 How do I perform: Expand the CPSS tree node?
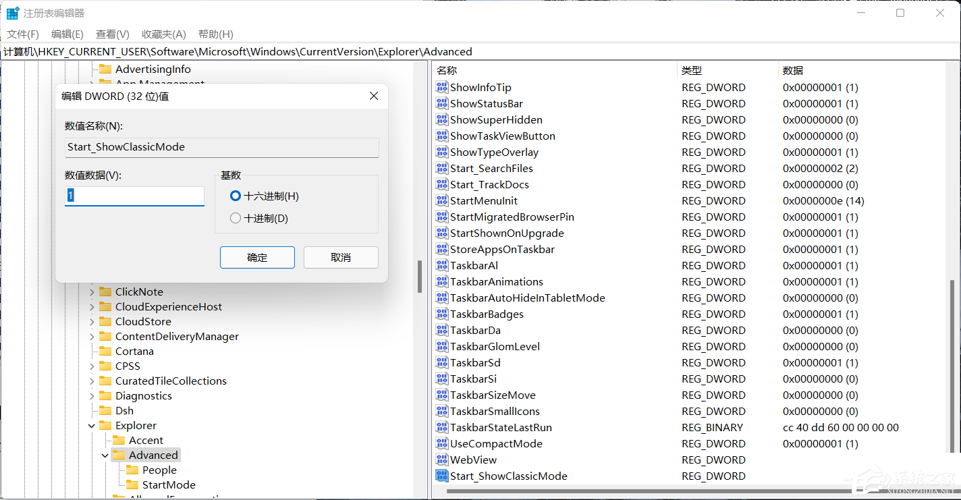pyautogui.click(x=92, y=366)
